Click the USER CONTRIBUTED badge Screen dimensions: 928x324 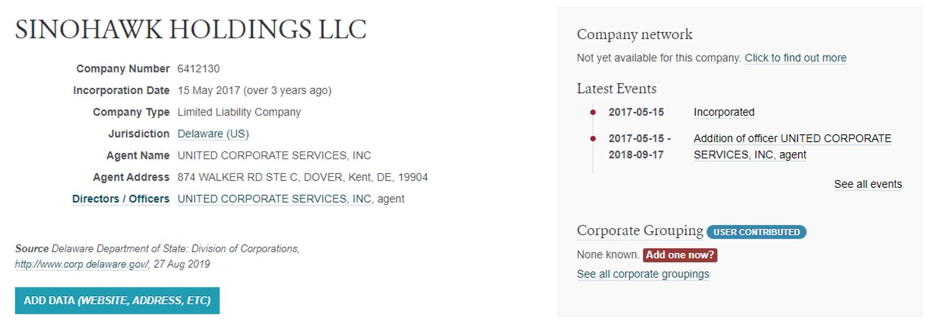point(756,232)
